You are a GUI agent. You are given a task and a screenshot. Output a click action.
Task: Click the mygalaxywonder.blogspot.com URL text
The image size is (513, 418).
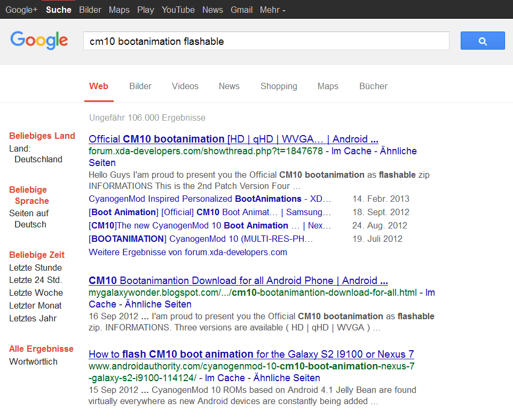pyautogui.click(x=253, y=293)
